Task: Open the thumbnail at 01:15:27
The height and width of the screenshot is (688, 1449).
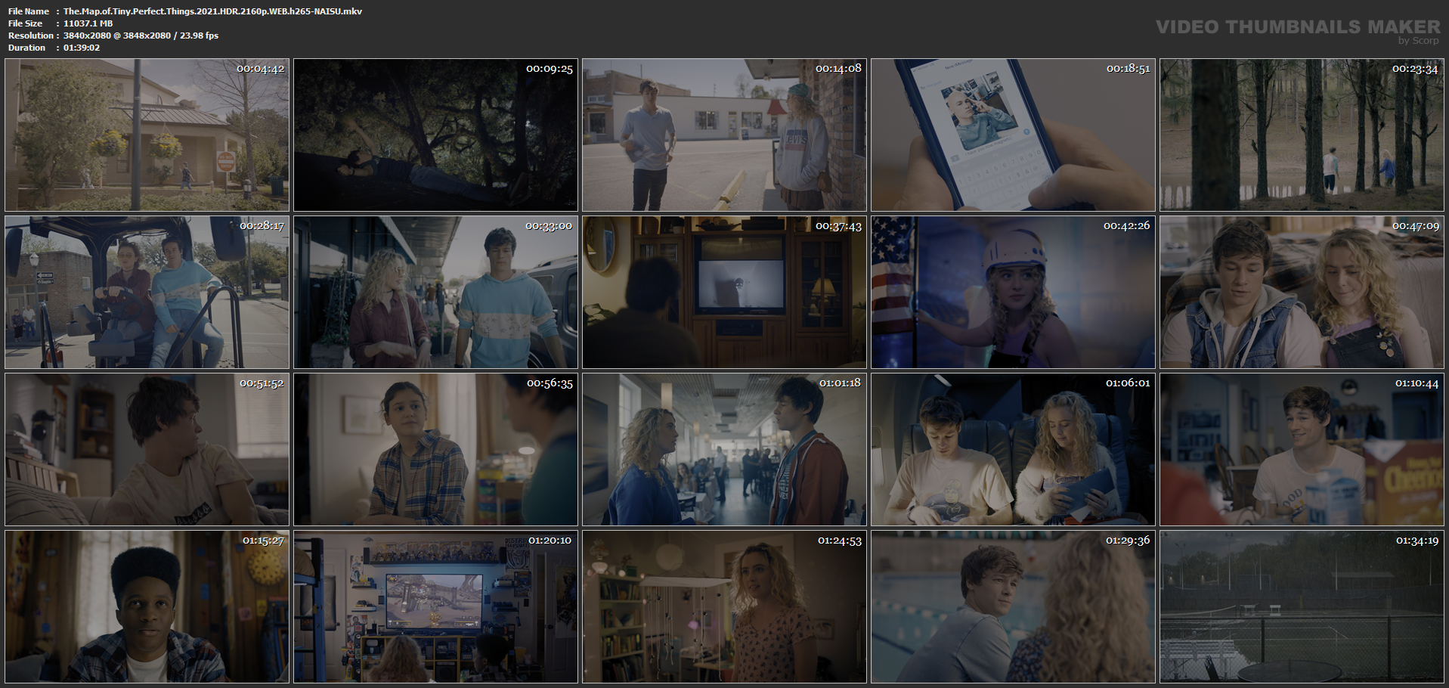Action: (147, 607)
